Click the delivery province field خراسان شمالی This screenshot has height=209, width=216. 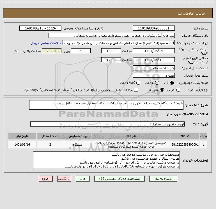click(154, 68)
